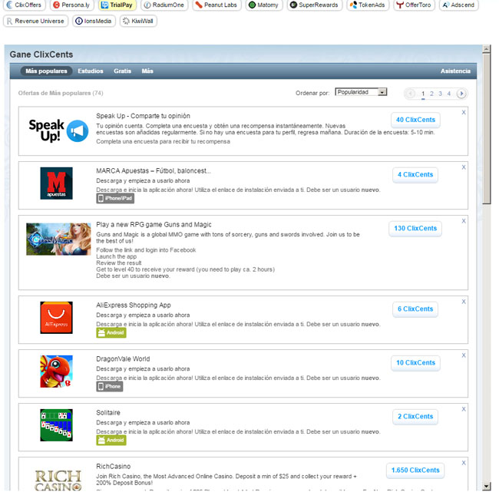Open the DragonVale World title
499x502 pixels.
coord(123,359)
